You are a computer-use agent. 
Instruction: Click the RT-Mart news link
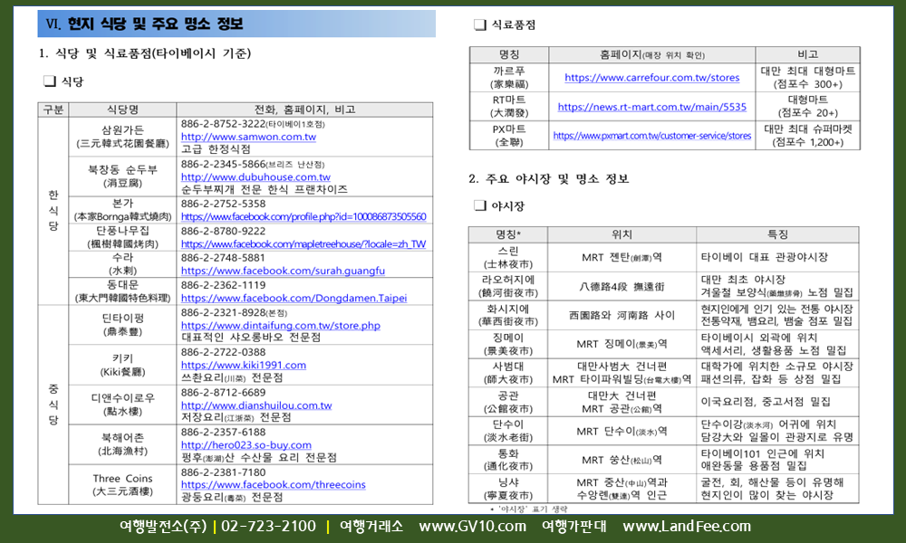click(651, 107)
